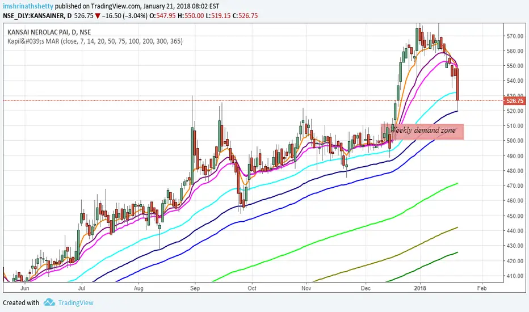Click the 510.00 price axis label
Viewport: 529px width, 312px height.
pyautogui.click(x=515, y=126)
